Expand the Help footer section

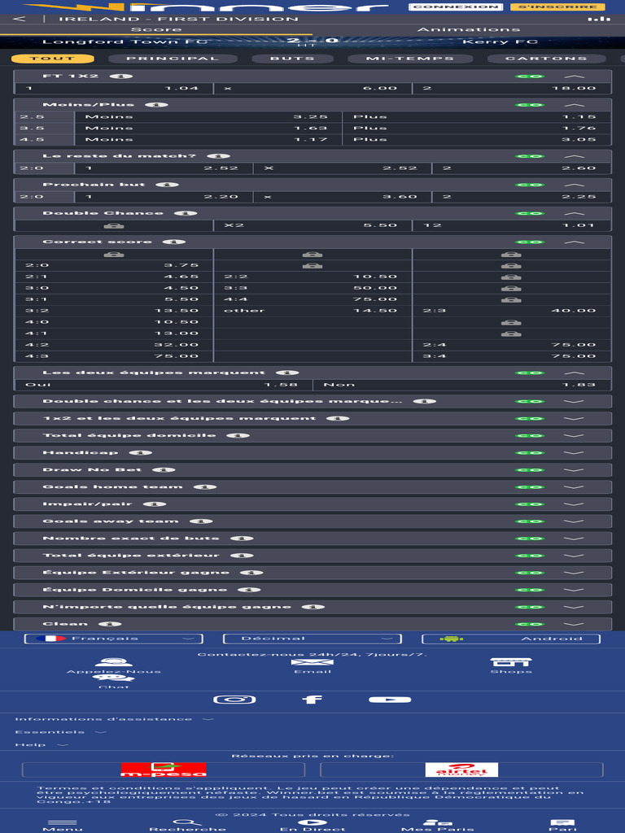42,745
